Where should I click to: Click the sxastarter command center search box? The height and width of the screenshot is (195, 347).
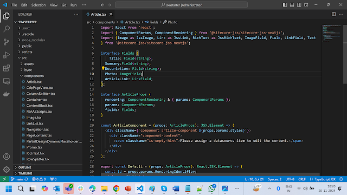[181, 5]
